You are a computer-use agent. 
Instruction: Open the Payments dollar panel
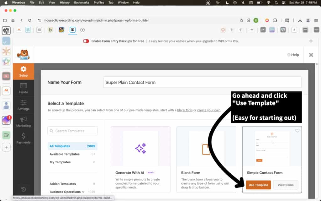(x=24, y=139)
